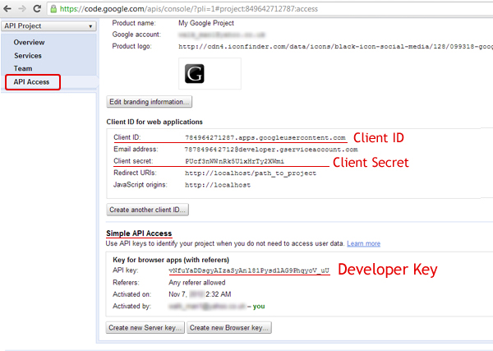Open API Access in the sidebar
Image resolution: width=493 pixels, height=351 pixels.
coord(32,82)
